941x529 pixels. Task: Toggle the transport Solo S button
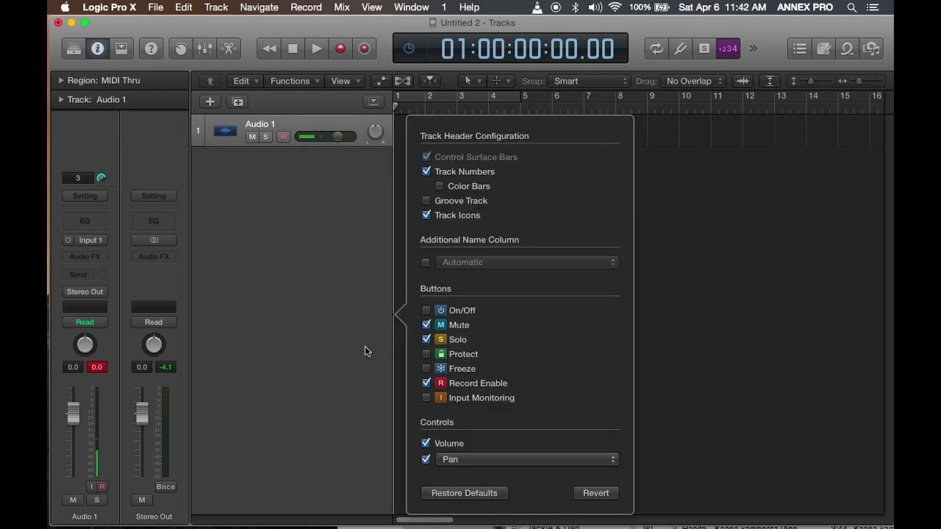tap(704, 49)
